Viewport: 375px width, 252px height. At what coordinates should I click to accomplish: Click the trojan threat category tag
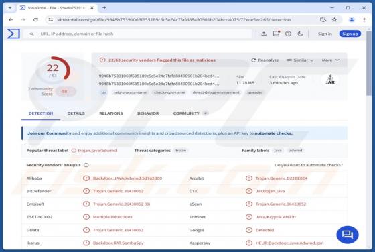pos(181,151)
